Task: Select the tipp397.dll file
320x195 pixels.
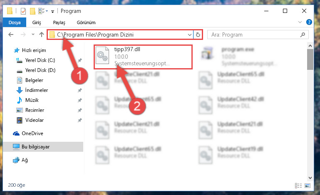Action: tap(143, 57)
